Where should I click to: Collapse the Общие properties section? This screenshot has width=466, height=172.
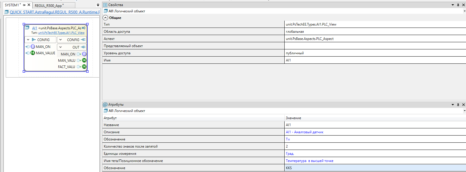(x=106, y=18)
